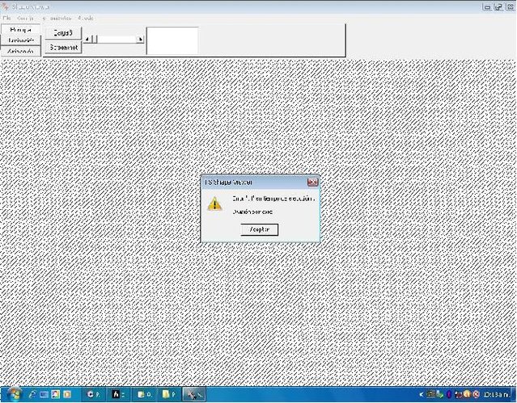517x403 pixels.
Task: Open the menu item right after File
Action: (x=26, y=17)
